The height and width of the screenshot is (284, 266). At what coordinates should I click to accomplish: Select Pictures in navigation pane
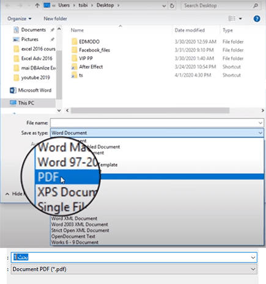(x=30, y=39)
